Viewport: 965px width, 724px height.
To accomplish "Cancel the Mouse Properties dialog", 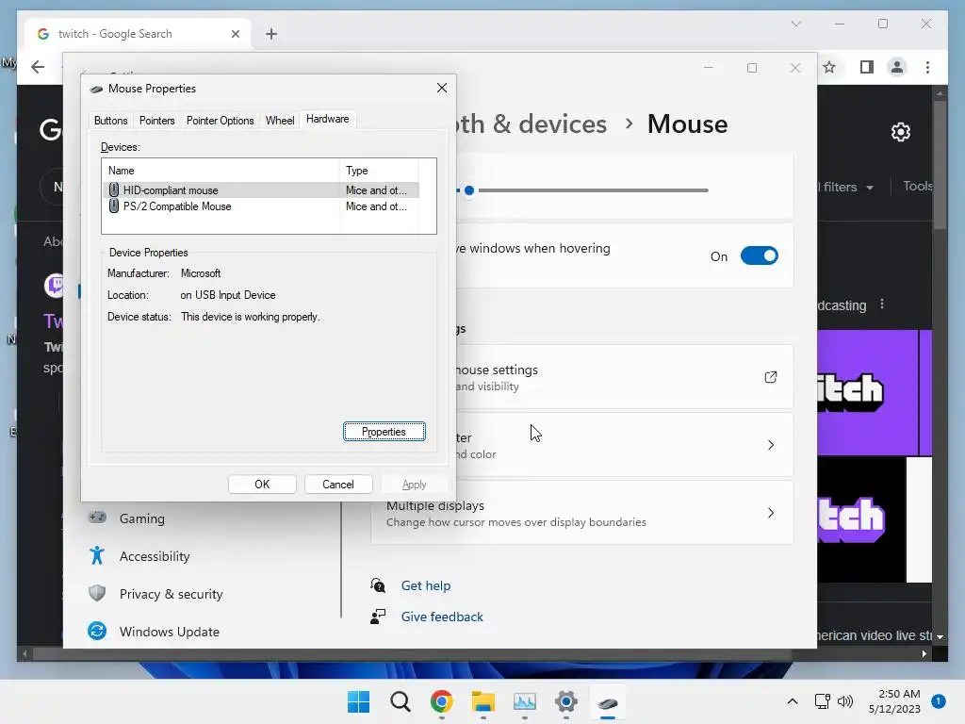I will tap(338, 485).
